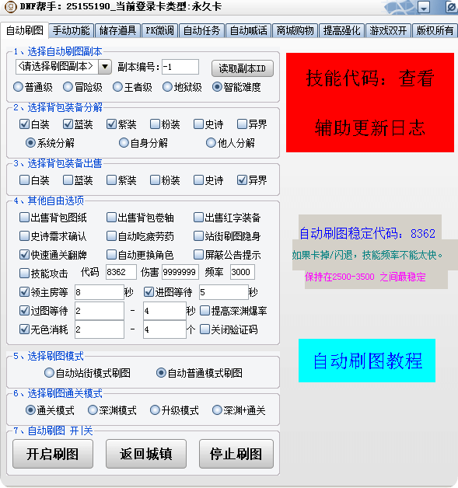Screen dimensions: 458x488
Task: Choose 地狱级 difficulty
Action: point(182,87)
